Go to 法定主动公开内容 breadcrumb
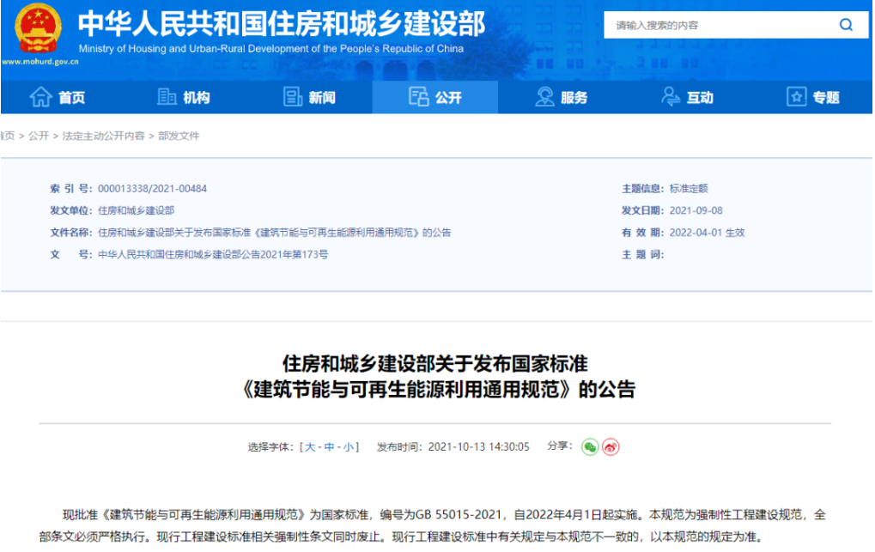The image size is (875, 552). click(x=103, y=136)
